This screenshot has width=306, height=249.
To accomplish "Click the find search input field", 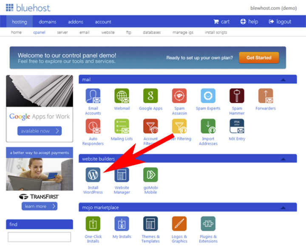I will click(x=40, y=237).
